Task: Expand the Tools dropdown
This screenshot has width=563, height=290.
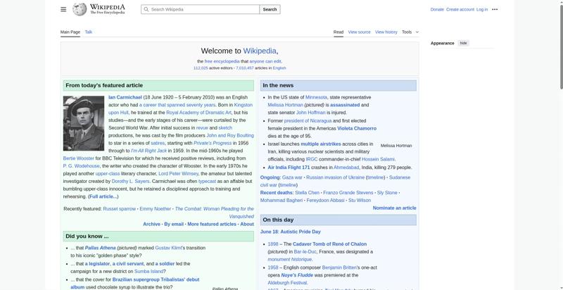Action: point(410,32)
